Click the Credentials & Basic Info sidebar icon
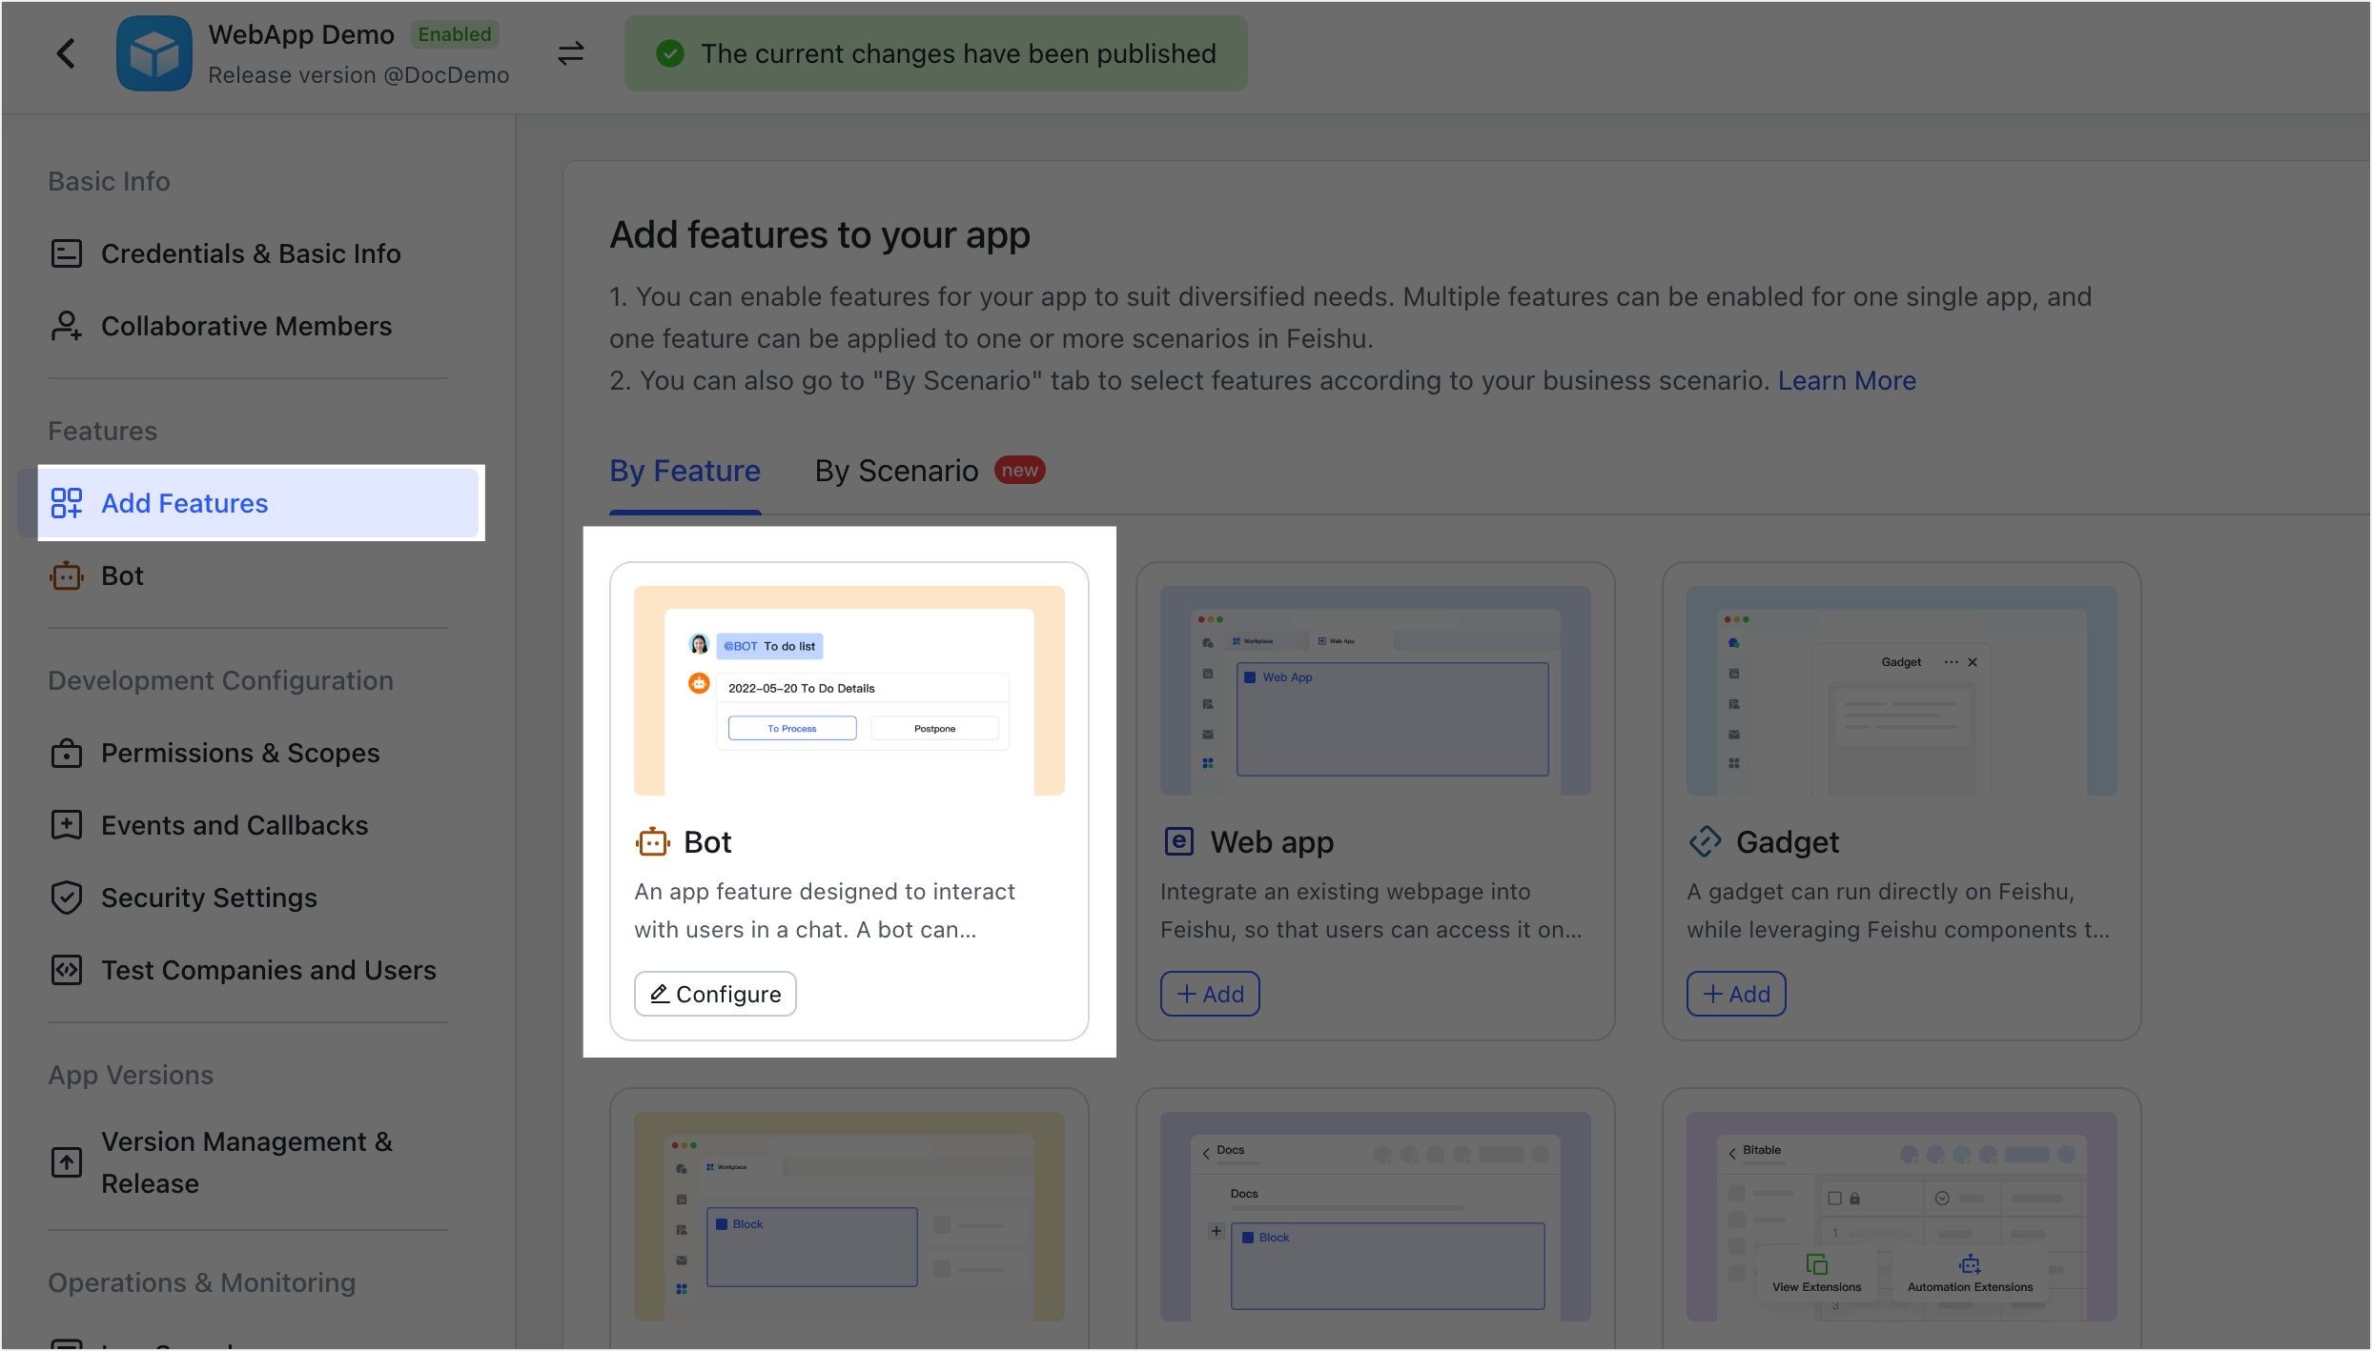The width and height of the screenshot is (2372, 1351). (66, 253)
